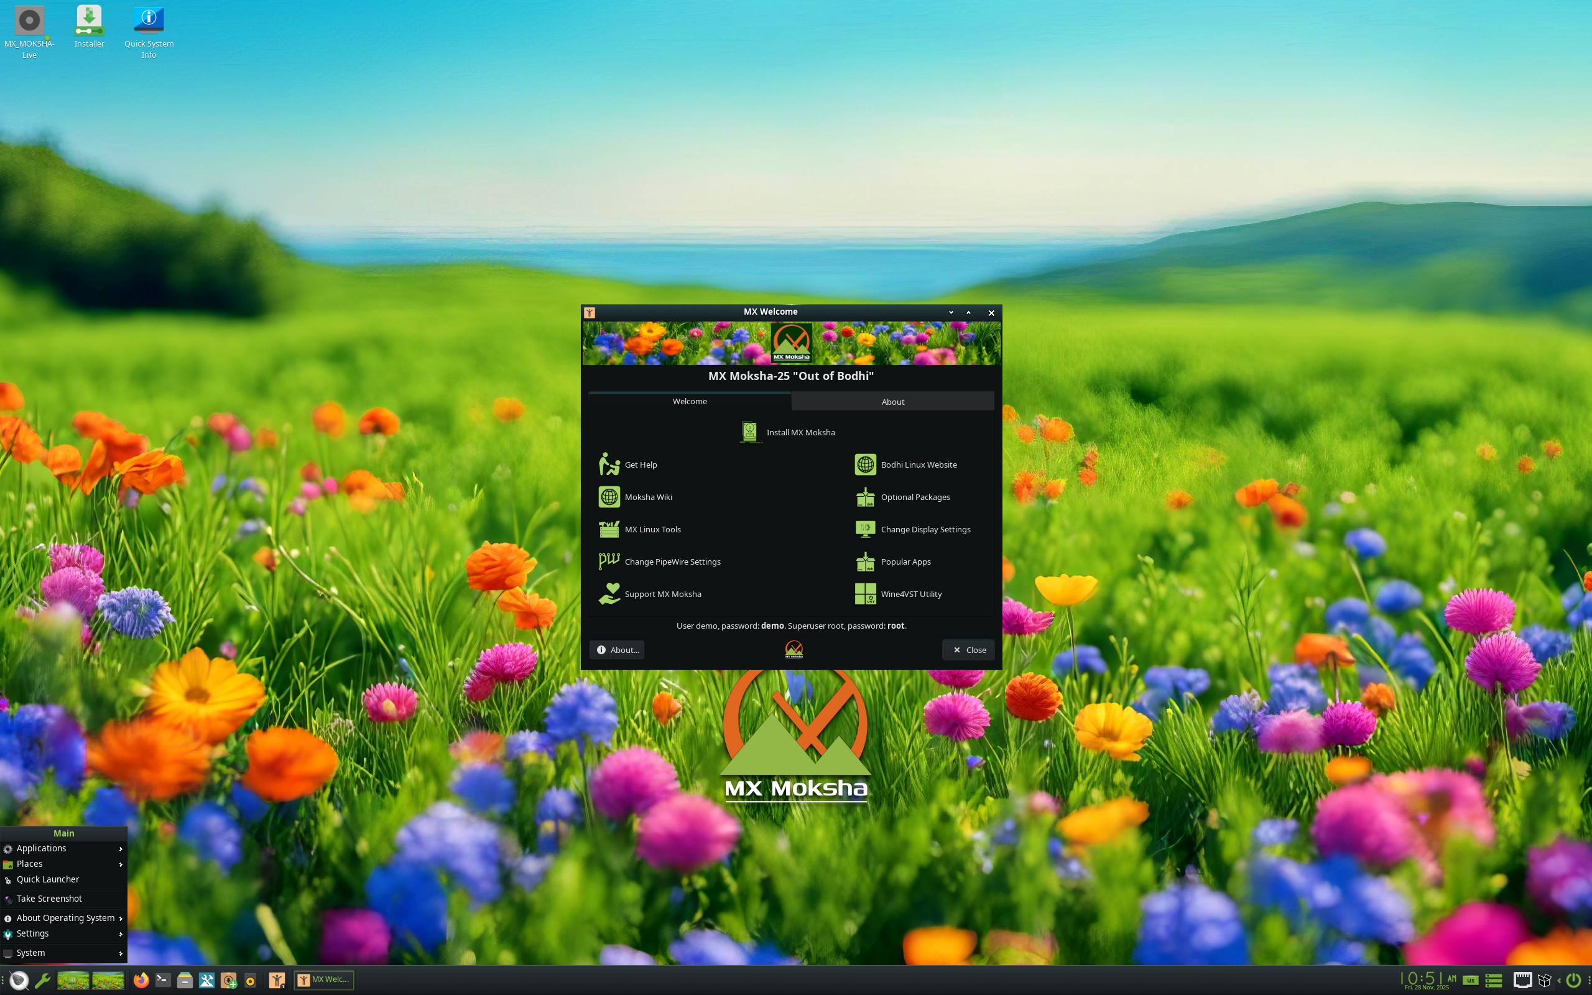Expand About Operating System submenu
The image size is (1592, 995).
click(63, 918)
